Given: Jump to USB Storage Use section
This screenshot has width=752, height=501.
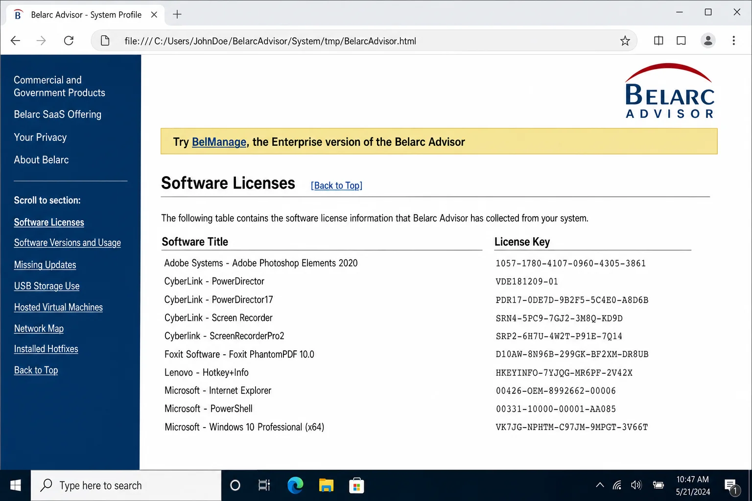Looking at the screenshot, I should pos(47,286).
